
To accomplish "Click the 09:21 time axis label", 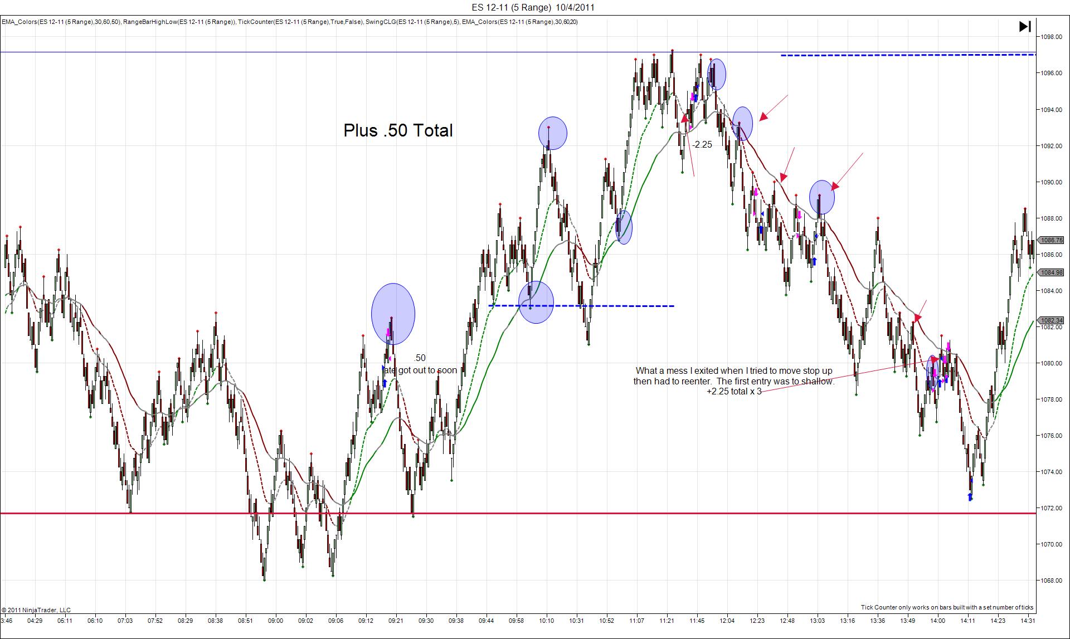I will [396, 621].
